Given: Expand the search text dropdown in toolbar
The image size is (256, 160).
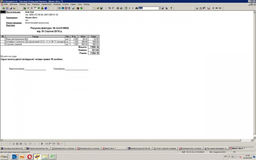Looking at the screenshot, I should click(159, 8).
